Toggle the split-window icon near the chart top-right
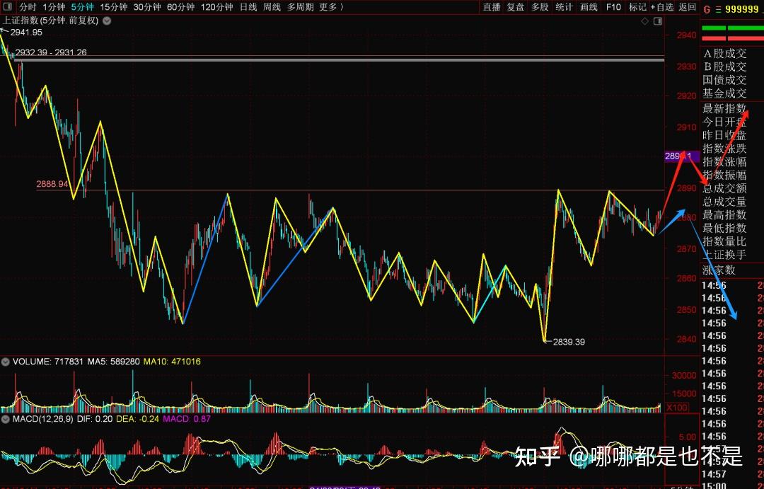This screenshot has height=489, width=764. coord(659,21)
